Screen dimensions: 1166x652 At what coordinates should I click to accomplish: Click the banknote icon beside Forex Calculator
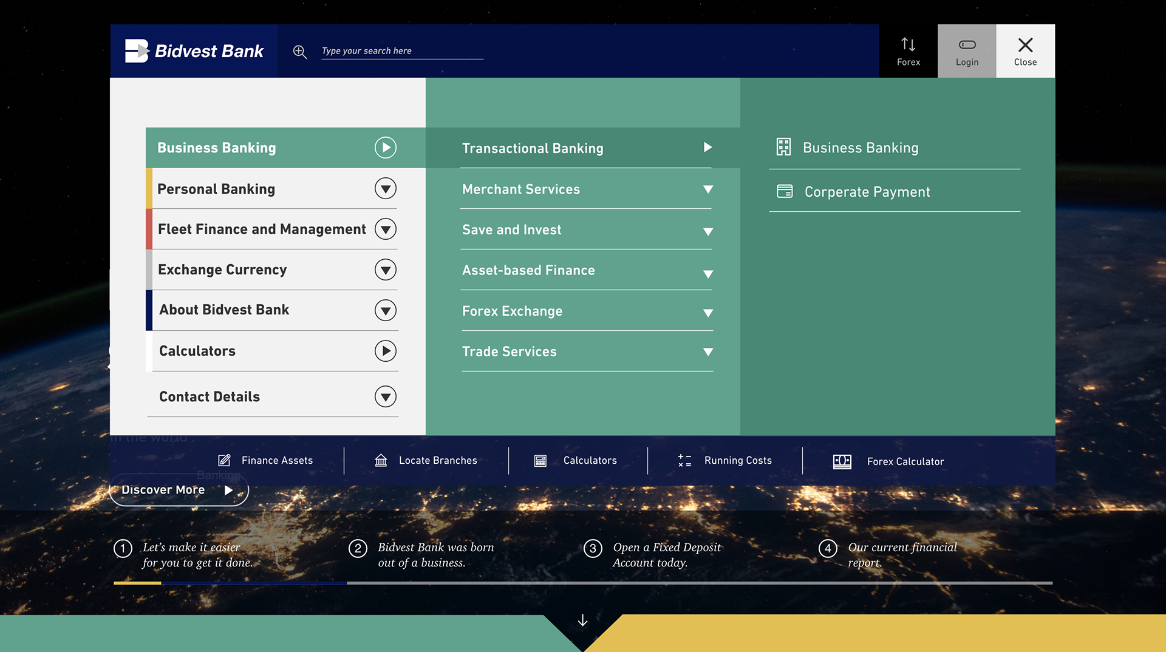click(842, 461)
